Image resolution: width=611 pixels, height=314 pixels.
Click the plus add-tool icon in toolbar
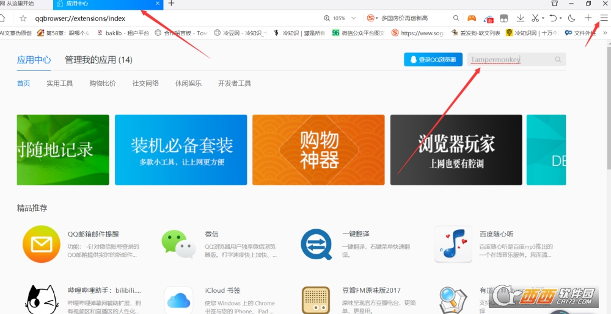coord(588,18)
